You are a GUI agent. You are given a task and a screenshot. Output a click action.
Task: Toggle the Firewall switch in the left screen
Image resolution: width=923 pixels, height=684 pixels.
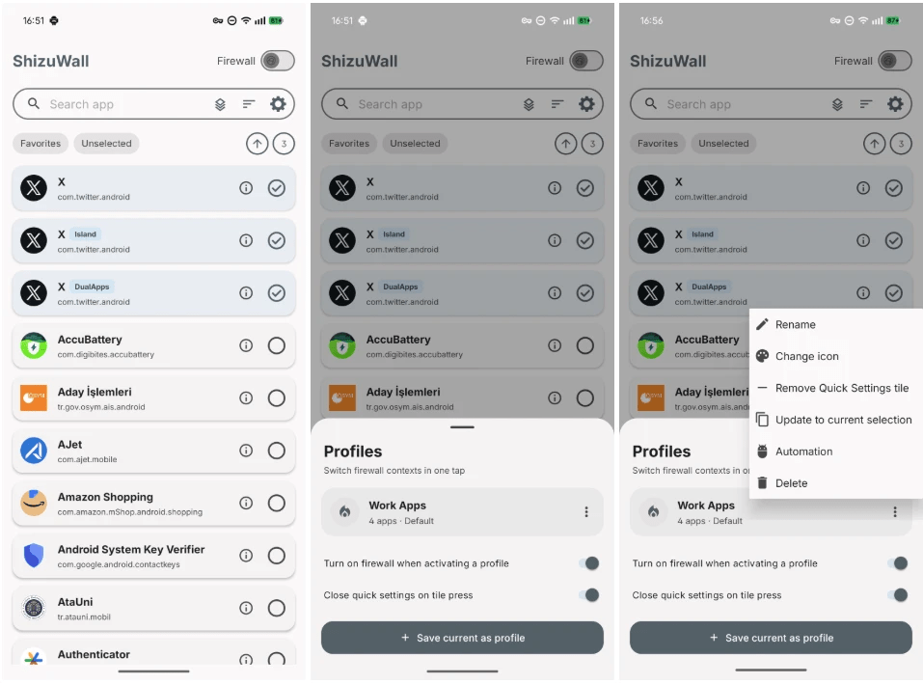278,61
